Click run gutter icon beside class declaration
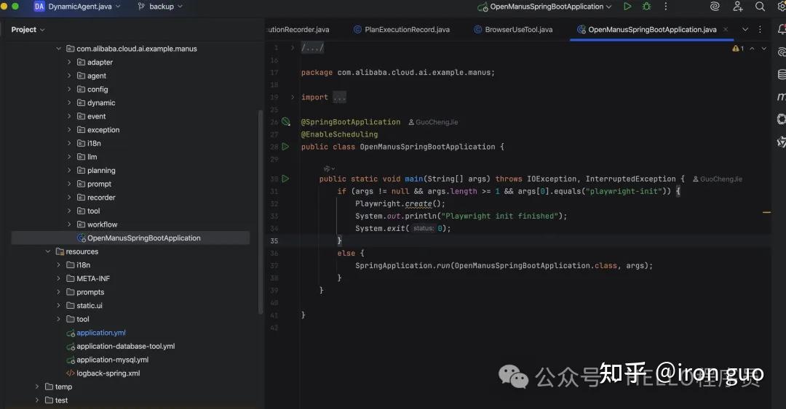Image resolution: width=786 pixels, height=409 pixels. [285, 147]
